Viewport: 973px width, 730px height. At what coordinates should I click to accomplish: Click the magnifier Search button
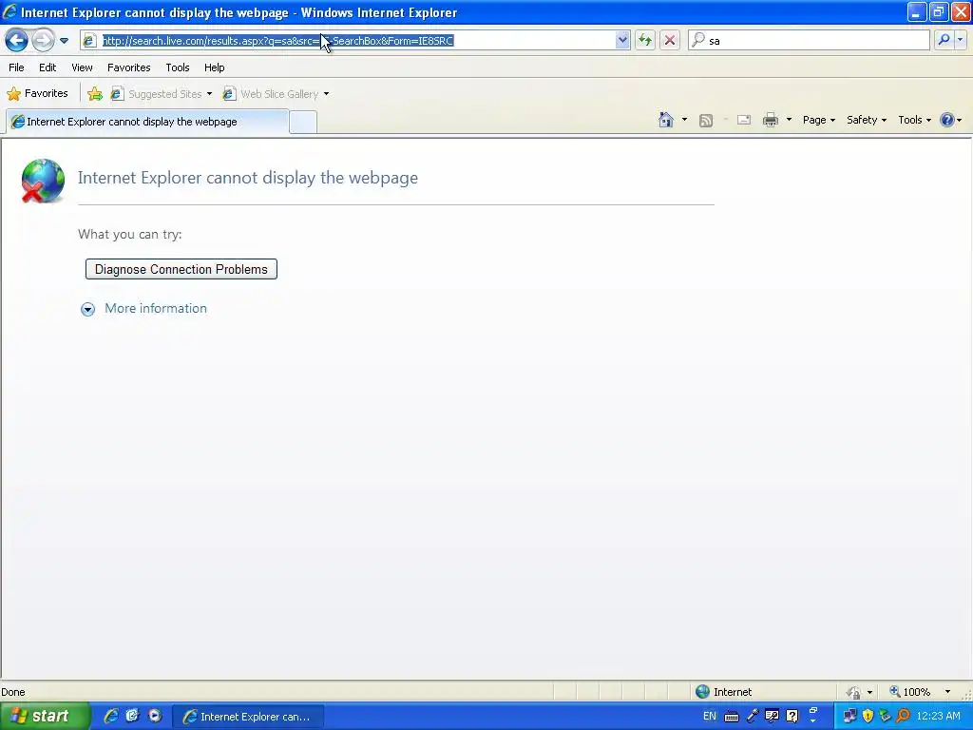(x=944, y=40)
